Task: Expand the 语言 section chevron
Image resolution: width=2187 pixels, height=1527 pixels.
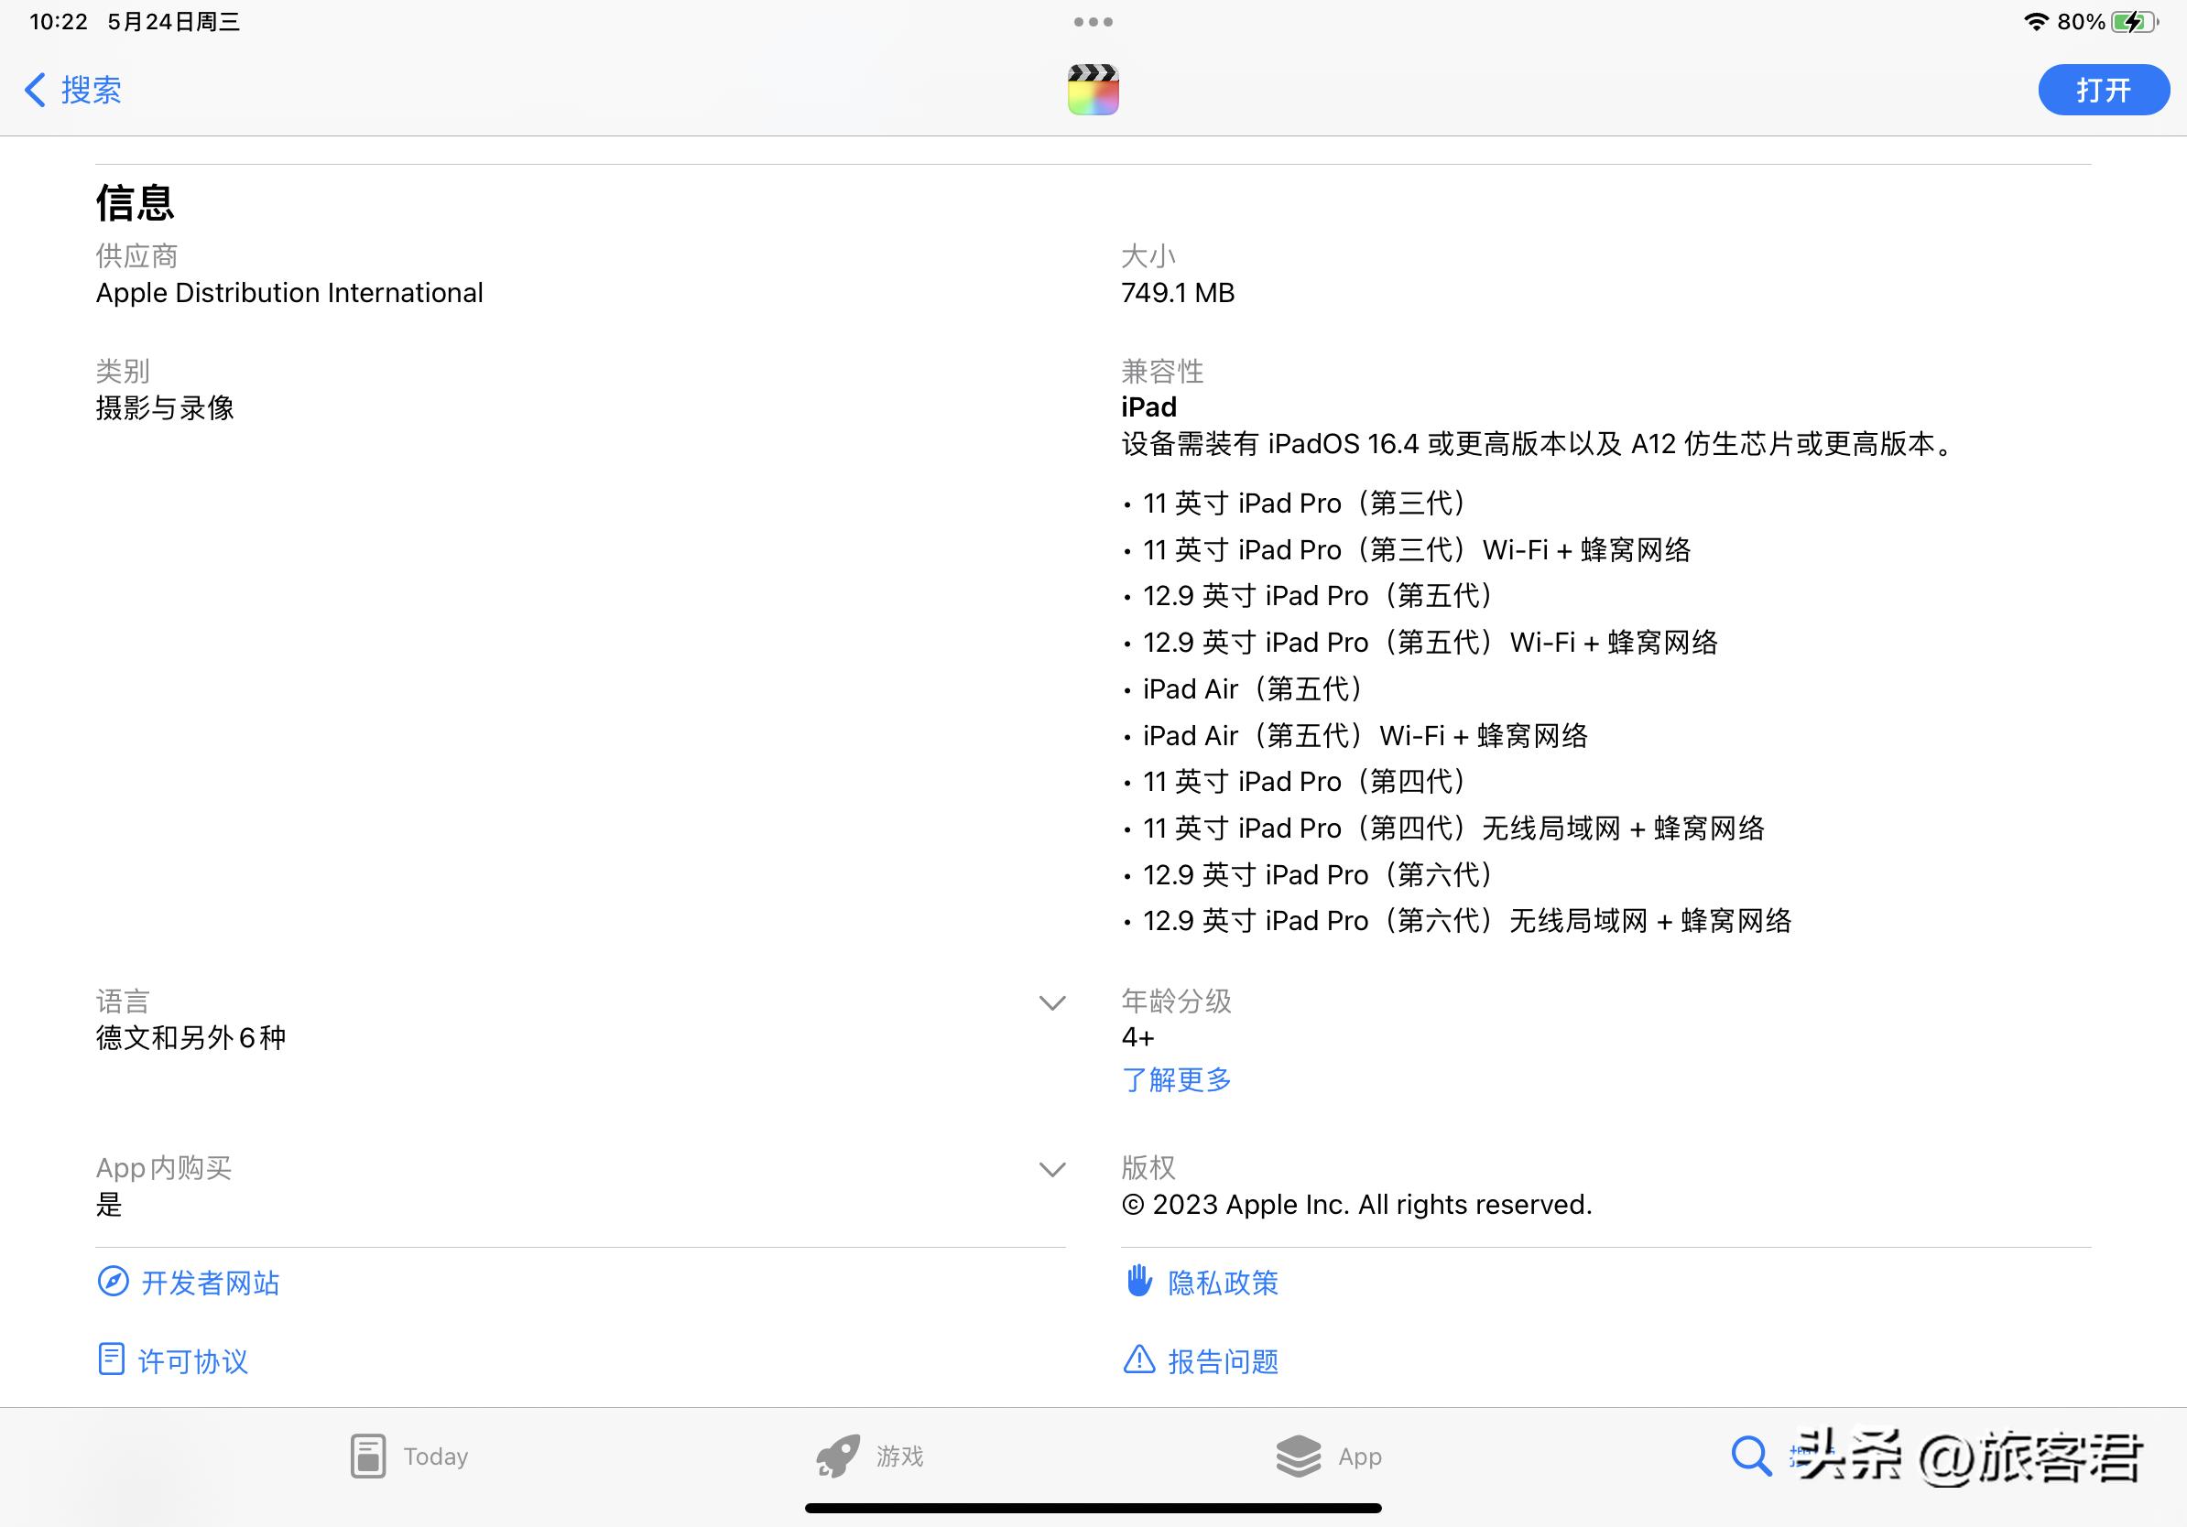Action: click(1051, 1002)
